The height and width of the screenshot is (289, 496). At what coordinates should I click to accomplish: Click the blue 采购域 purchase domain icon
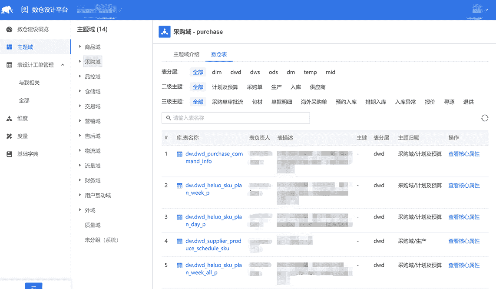[x=165, y=32]
